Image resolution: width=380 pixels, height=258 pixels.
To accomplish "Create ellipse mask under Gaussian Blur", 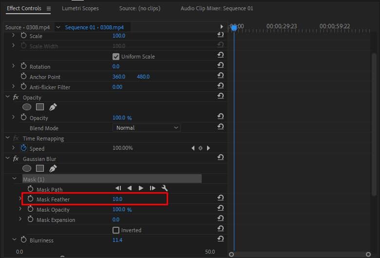I will (27, 168).
